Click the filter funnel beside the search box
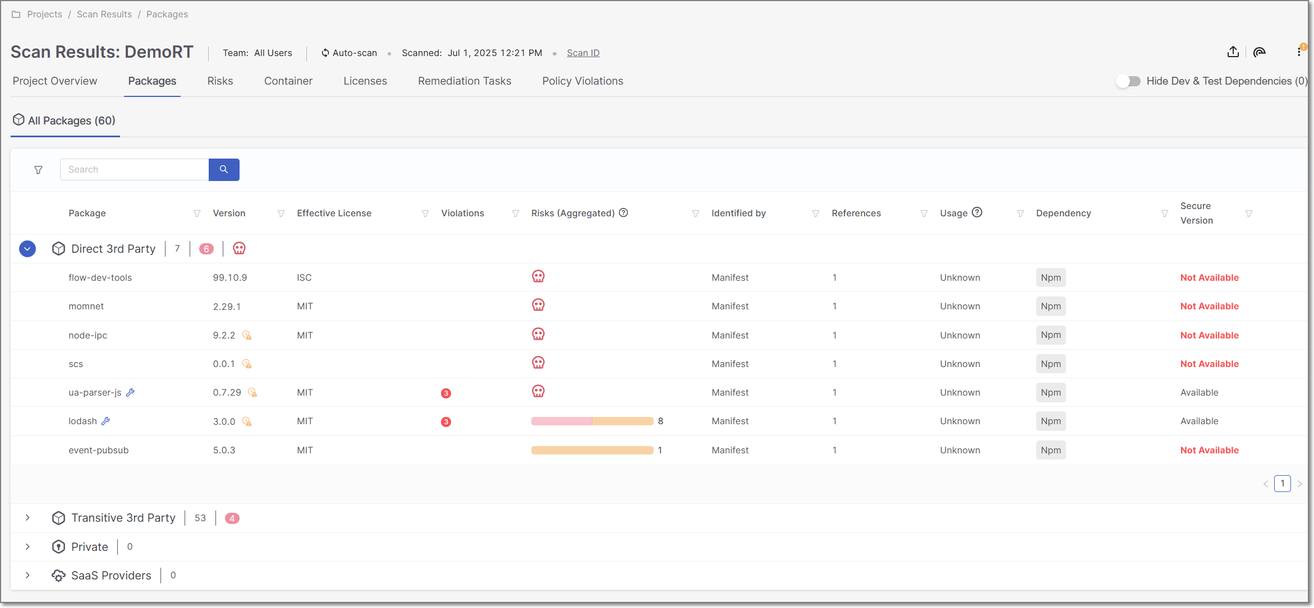The image size is (1314, 608). click(38, 170)
